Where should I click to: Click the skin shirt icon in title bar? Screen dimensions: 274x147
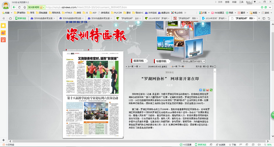(255, 2)
